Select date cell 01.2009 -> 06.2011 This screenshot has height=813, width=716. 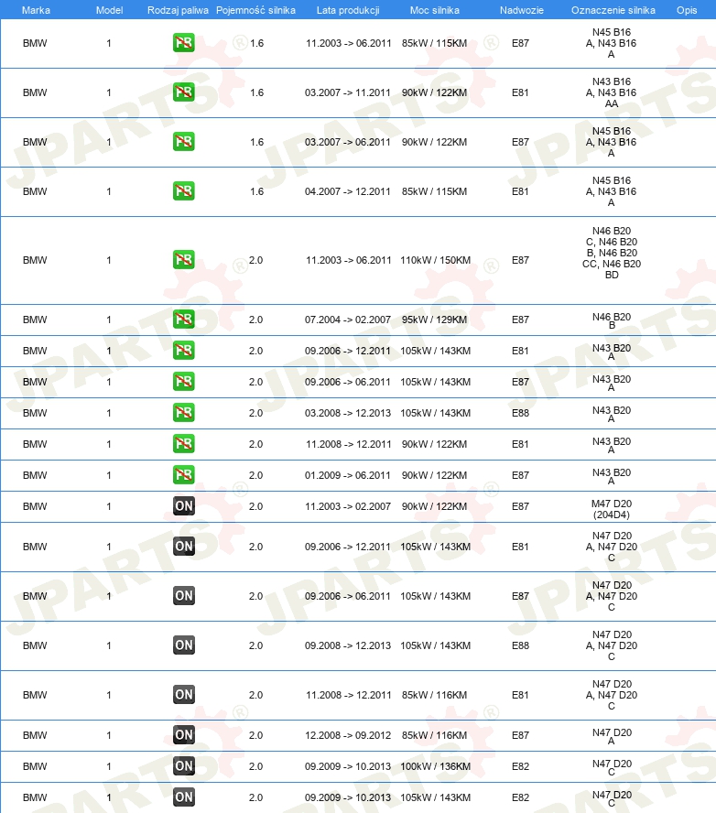click(x=347, y=475)
